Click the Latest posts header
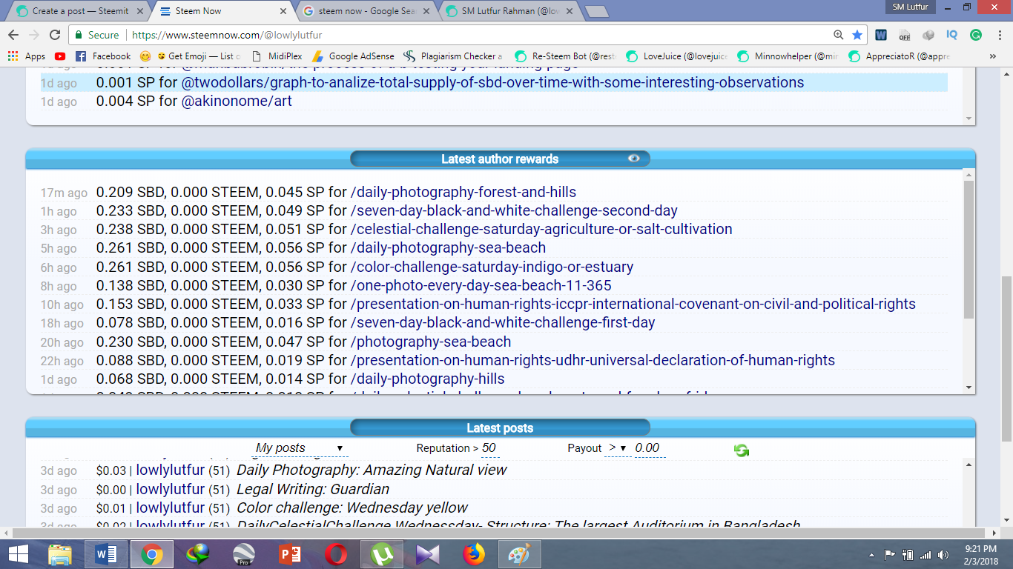This screenshot has height=569, width=1013. tap(500, 427)
